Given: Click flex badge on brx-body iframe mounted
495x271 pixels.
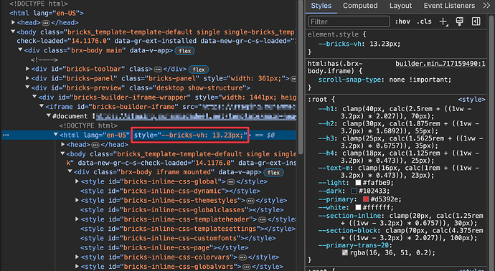Looking at the screenshot, I should 273,173.
